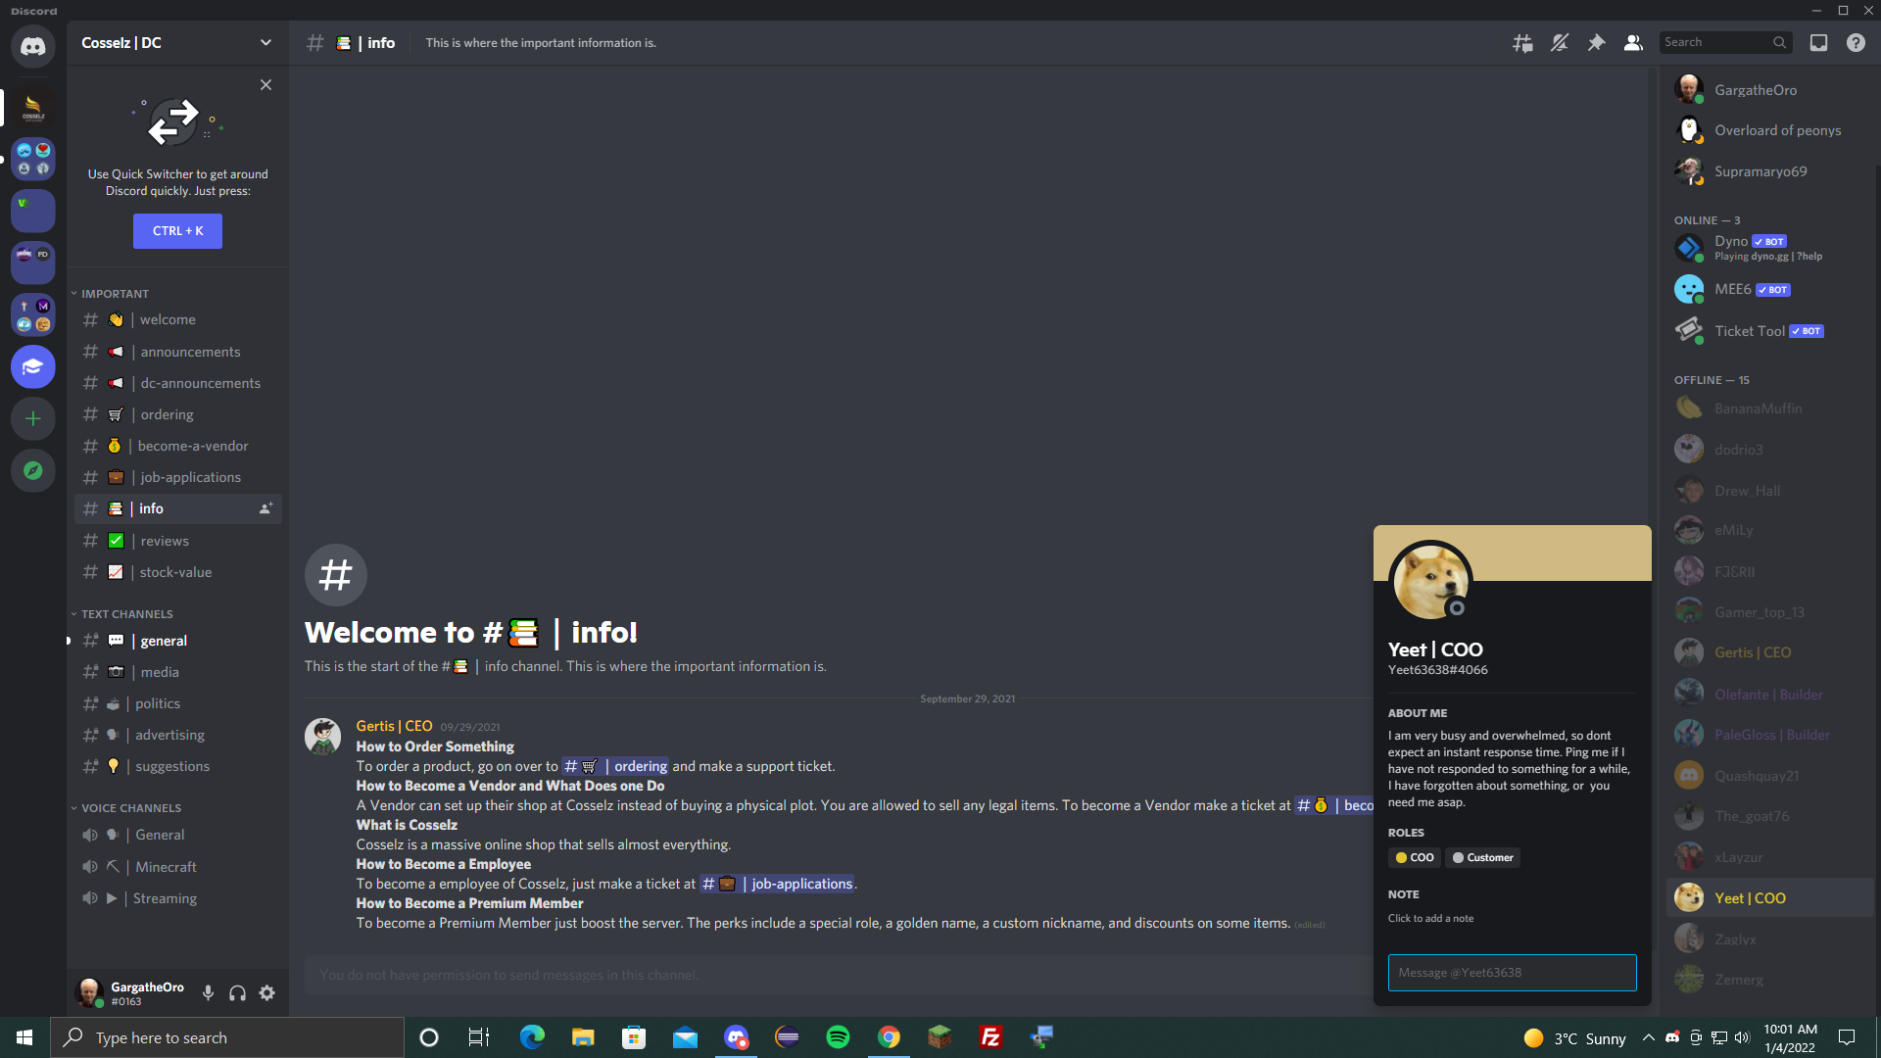Collapse the TEXT CHANNELS category

click(122, 614)
